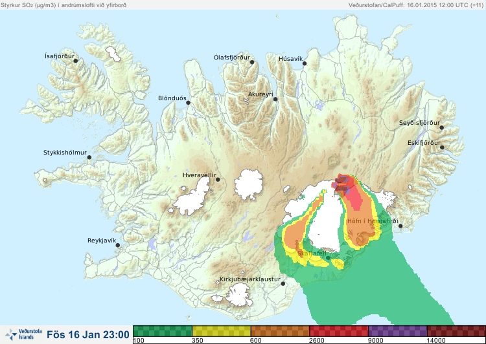This screenshot has width=486, height=344.
Task: Click the Kirkjubæjarklaustur label text
Action: click(250, 279)
